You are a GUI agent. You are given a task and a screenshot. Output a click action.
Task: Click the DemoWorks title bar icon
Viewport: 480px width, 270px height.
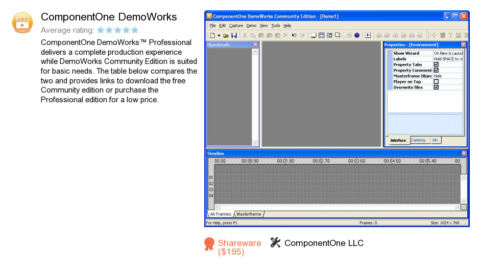click(209, 16)
